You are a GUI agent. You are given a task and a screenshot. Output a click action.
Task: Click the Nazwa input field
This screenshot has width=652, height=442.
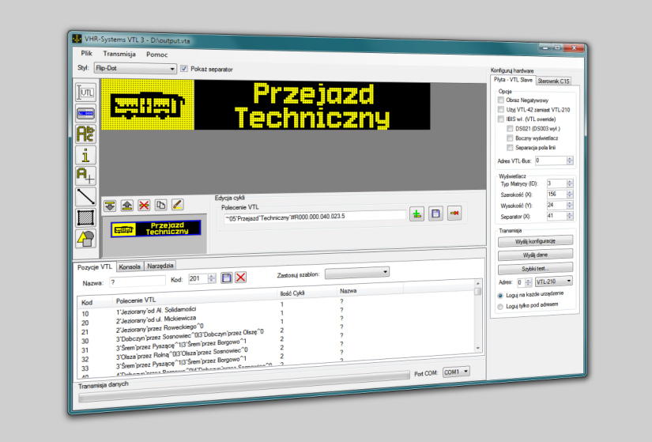pyautogui.click(x=138, y=281)
